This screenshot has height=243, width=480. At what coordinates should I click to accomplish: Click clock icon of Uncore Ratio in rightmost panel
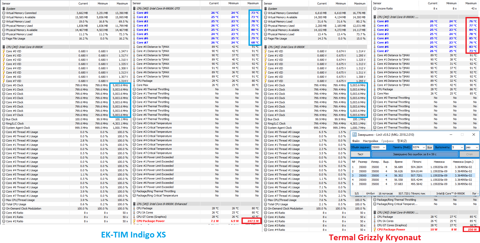pos(375,8)
